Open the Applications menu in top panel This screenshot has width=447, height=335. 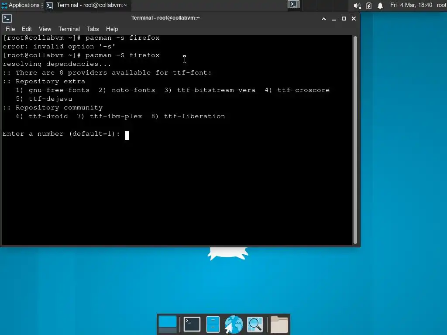pos(20,5)
